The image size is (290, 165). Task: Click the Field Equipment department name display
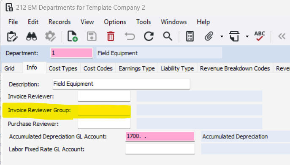159,53
